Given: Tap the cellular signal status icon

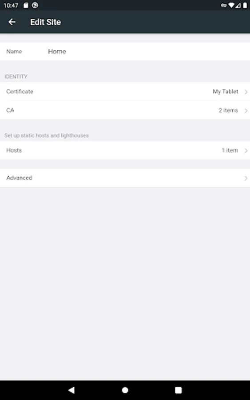Looking at the screenshot, I should 238,5.
